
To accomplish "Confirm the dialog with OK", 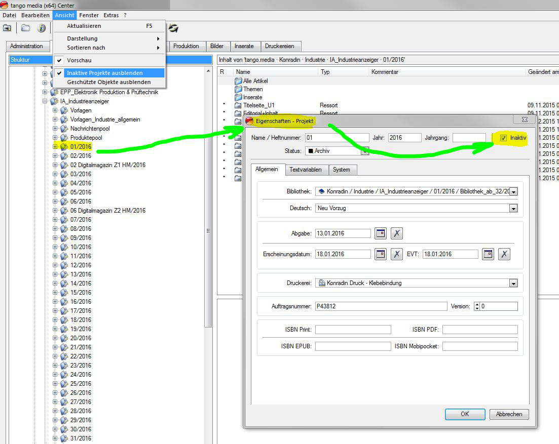I will click(x=465, y=414).
